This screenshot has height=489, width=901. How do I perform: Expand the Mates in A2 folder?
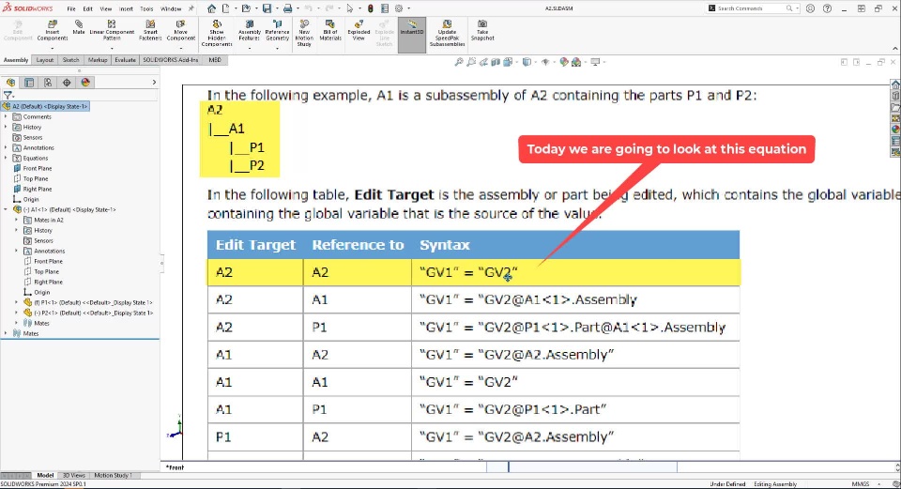click(17, 220)
